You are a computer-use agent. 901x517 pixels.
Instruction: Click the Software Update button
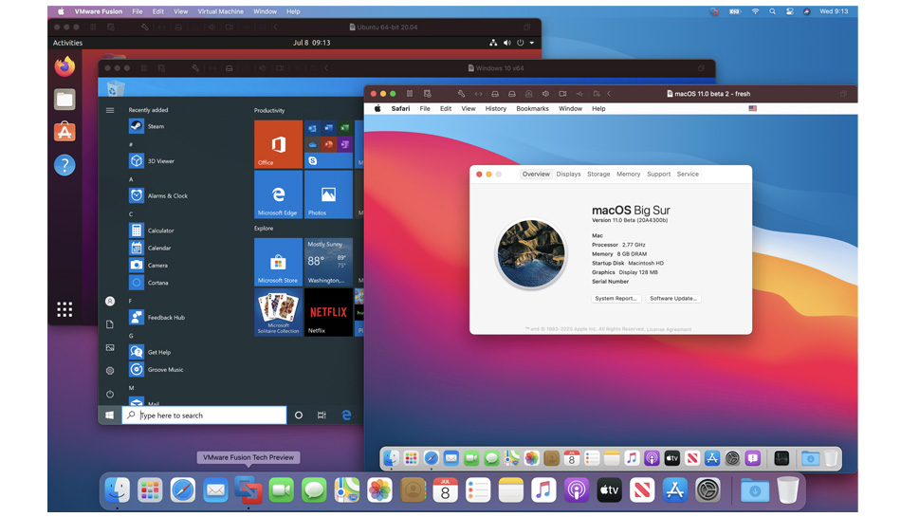pos(672,299)
